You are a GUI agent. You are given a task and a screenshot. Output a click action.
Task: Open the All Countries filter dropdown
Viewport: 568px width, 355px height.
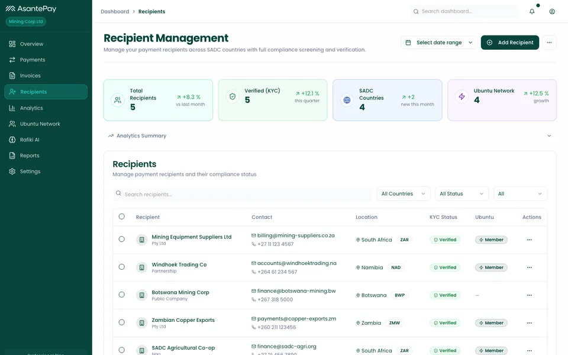coord(404,194)
